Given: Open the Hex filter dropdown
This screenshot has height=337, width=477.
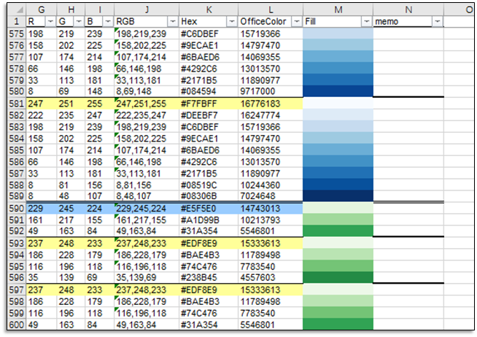Looking at the screenshot, I should (x=232, y=22).
